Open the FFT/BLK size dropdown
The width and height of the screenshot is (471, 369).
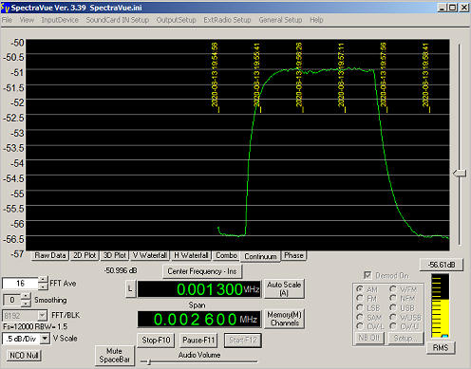(x=42, y=315)
